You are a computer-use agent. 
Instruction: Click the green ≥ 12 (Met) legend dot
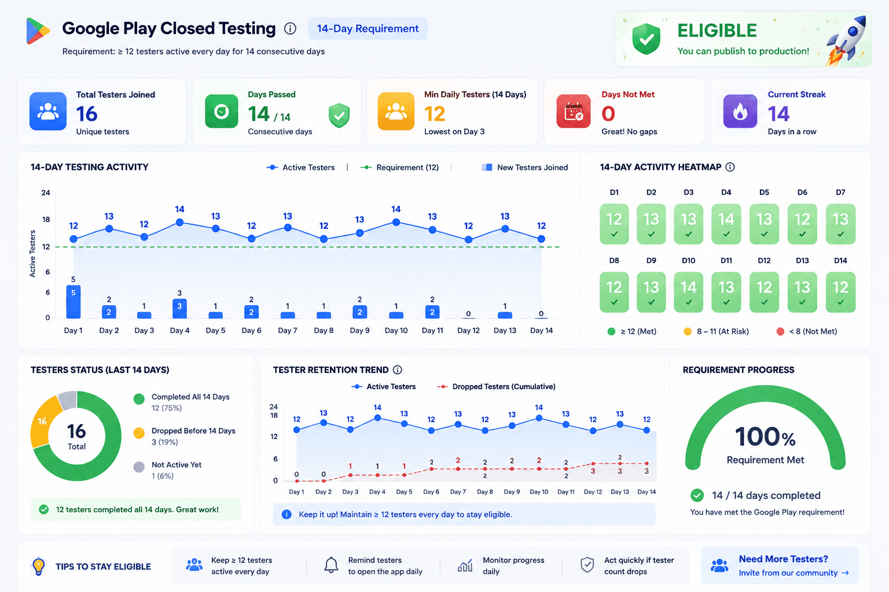tap(611, 331)
